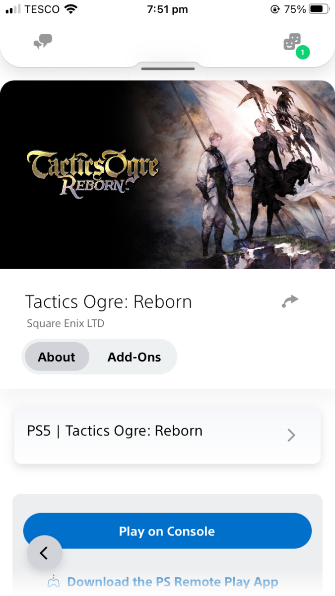Expand PS5 Tactics Ogre: Reborn chevron
This screenshot has width=335, height=596.
click(291, 435)
